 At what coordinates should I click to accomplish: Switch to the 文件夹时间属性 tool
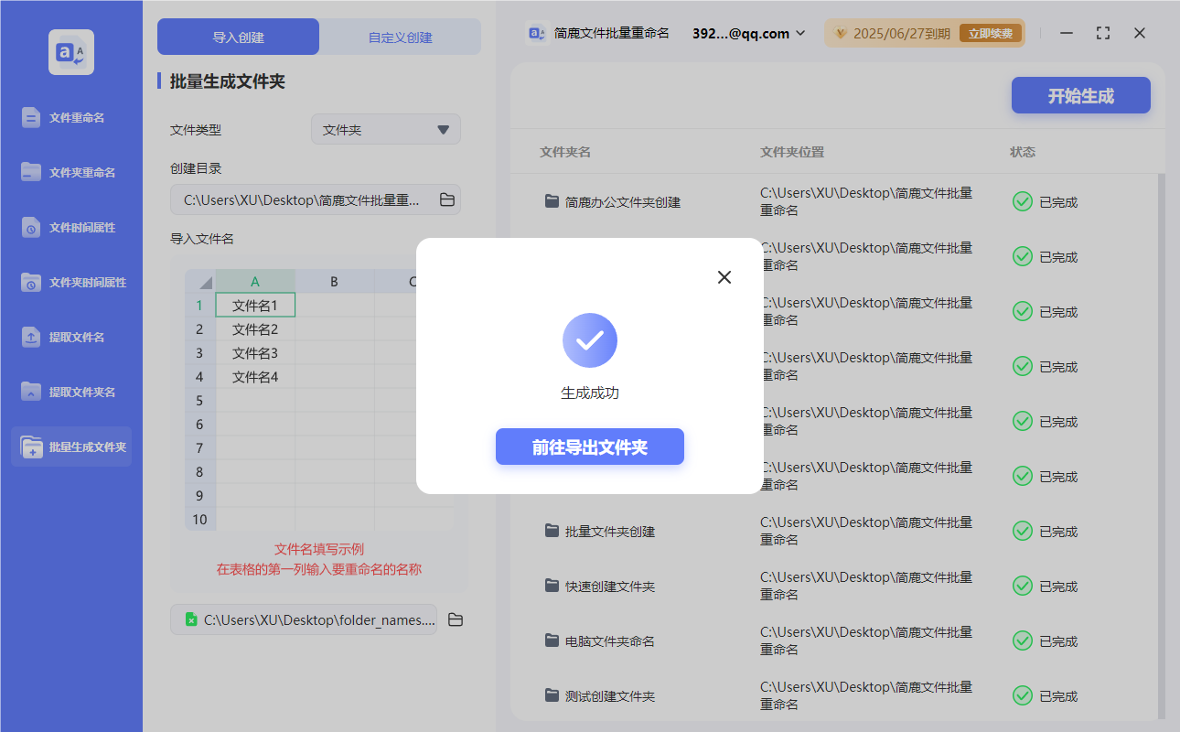[x=70, y=282]
